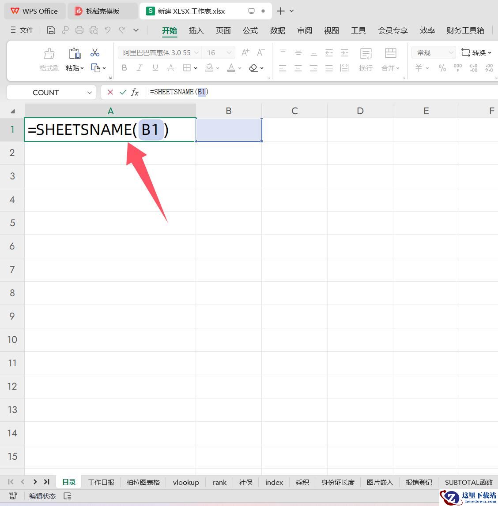The height and width of the screenshot is (506, 498).
Task: Open the font size 16 dropdown
Action: click(x=229, y=52)
